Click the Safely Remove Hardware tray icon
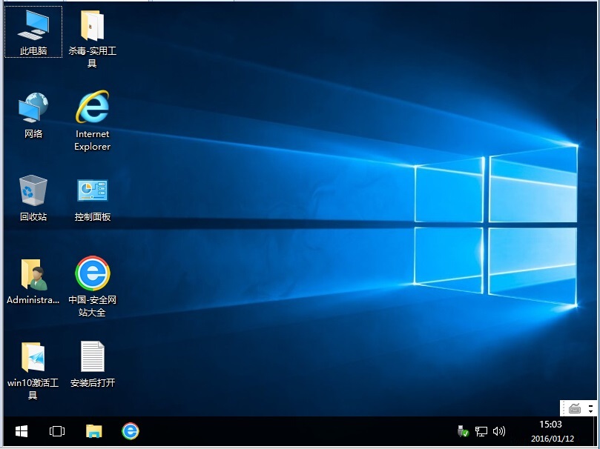Viewport: 600px width, 449px height. point(463,431)
